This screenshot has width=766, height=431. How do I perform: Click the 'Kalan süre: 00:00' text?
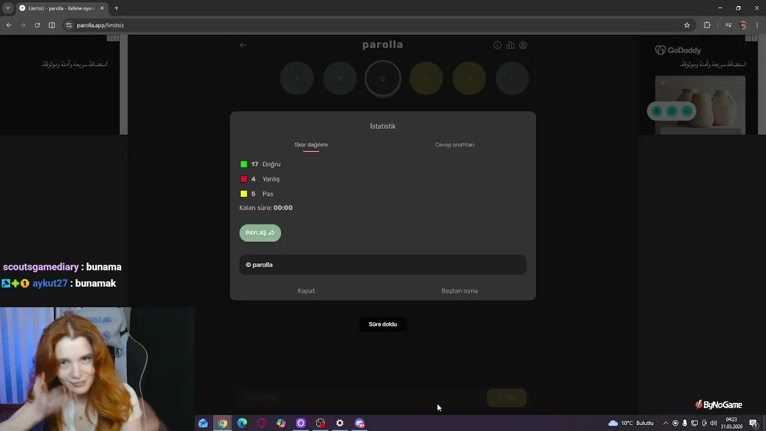tap(266, 208)
